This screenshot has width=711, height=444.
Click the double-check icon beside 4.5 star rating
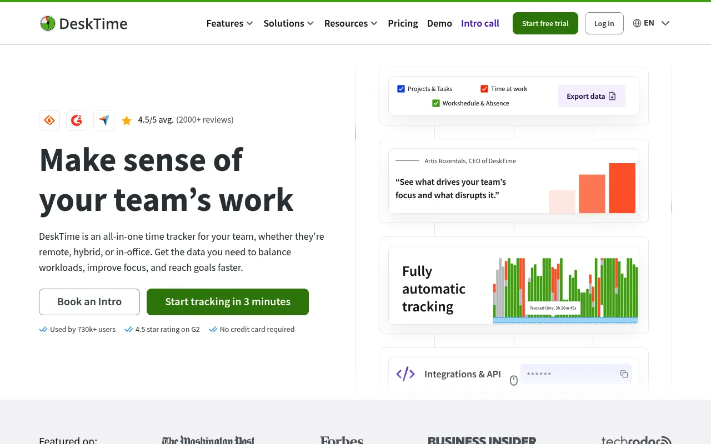(129, 329)
